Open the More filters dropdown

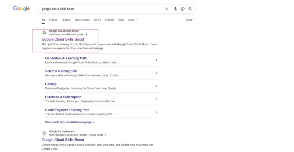(x=132, y=20)
